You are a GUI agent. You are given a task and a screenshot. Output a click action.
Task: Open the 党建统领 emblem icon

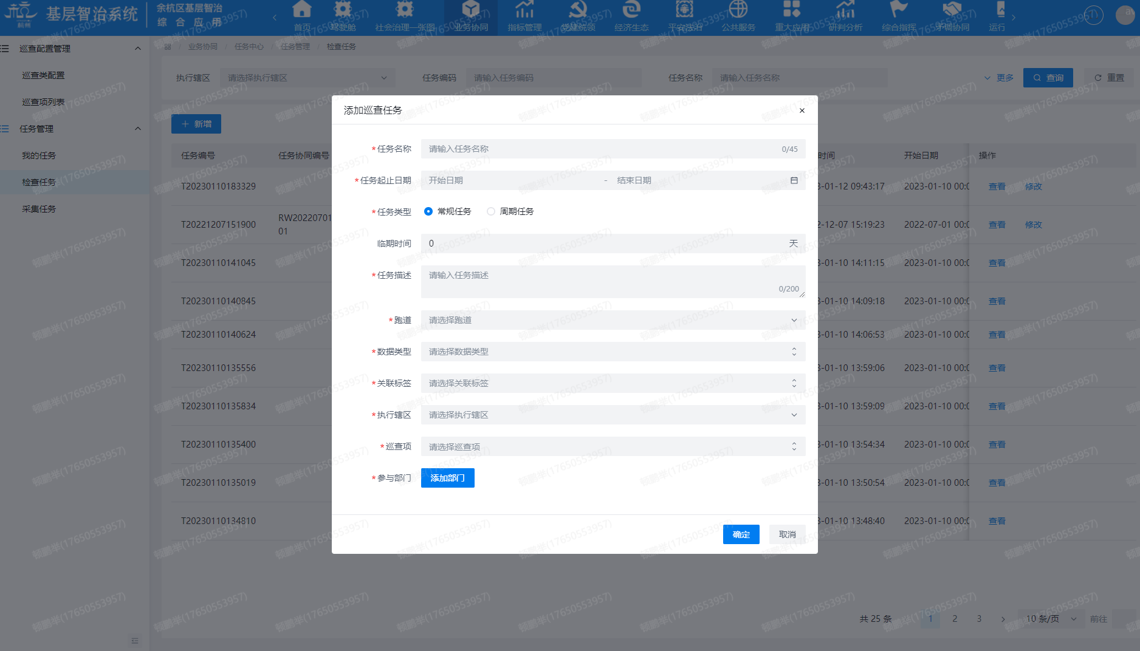click(x=578, y=10)
